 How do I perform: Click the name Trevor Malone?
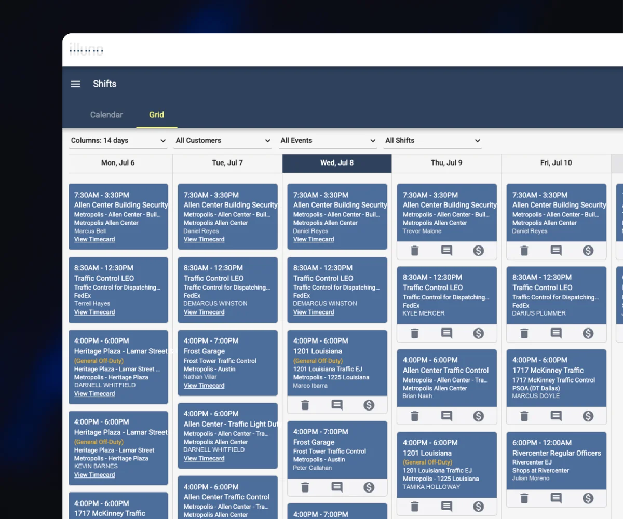tap(422, 231)
